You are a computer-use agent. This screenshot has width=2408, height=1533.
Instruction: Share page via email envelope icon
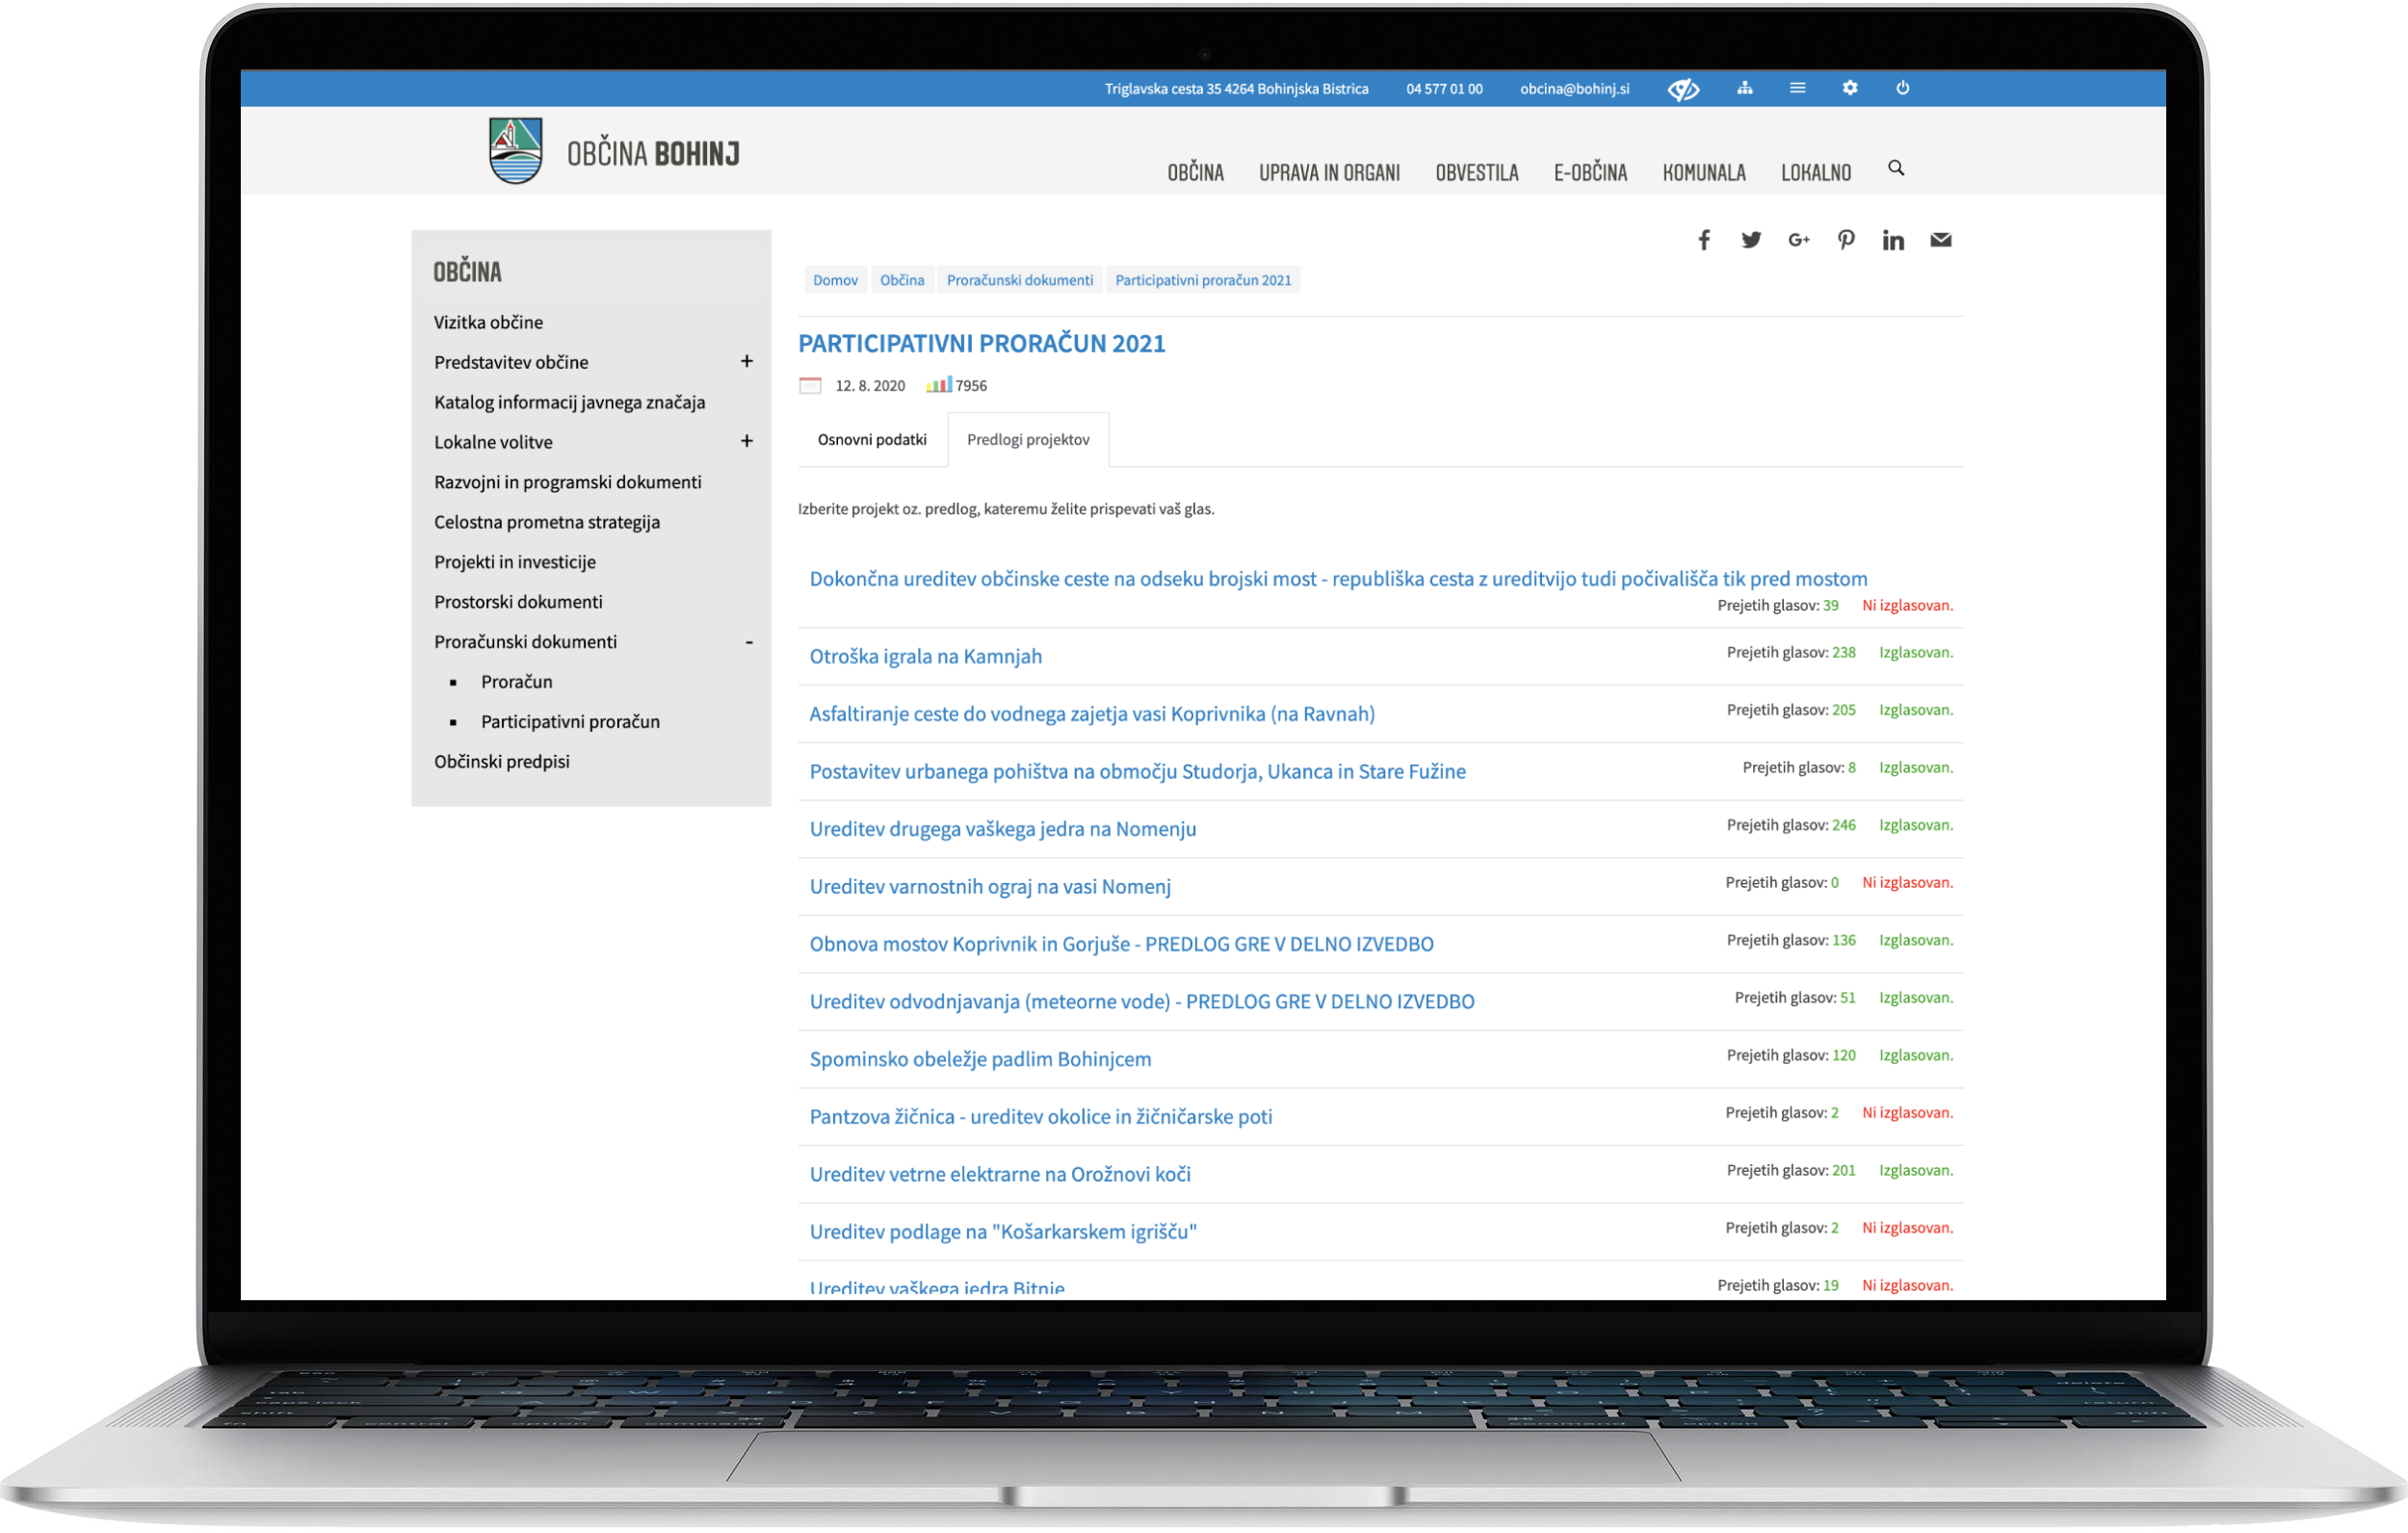(1940, 240)
